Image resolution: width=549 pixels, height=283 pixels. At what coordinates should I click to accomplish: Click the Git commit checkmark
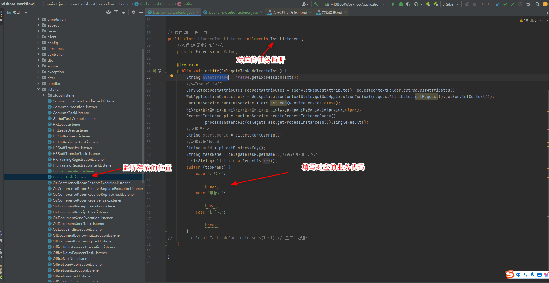click(506, 4)
